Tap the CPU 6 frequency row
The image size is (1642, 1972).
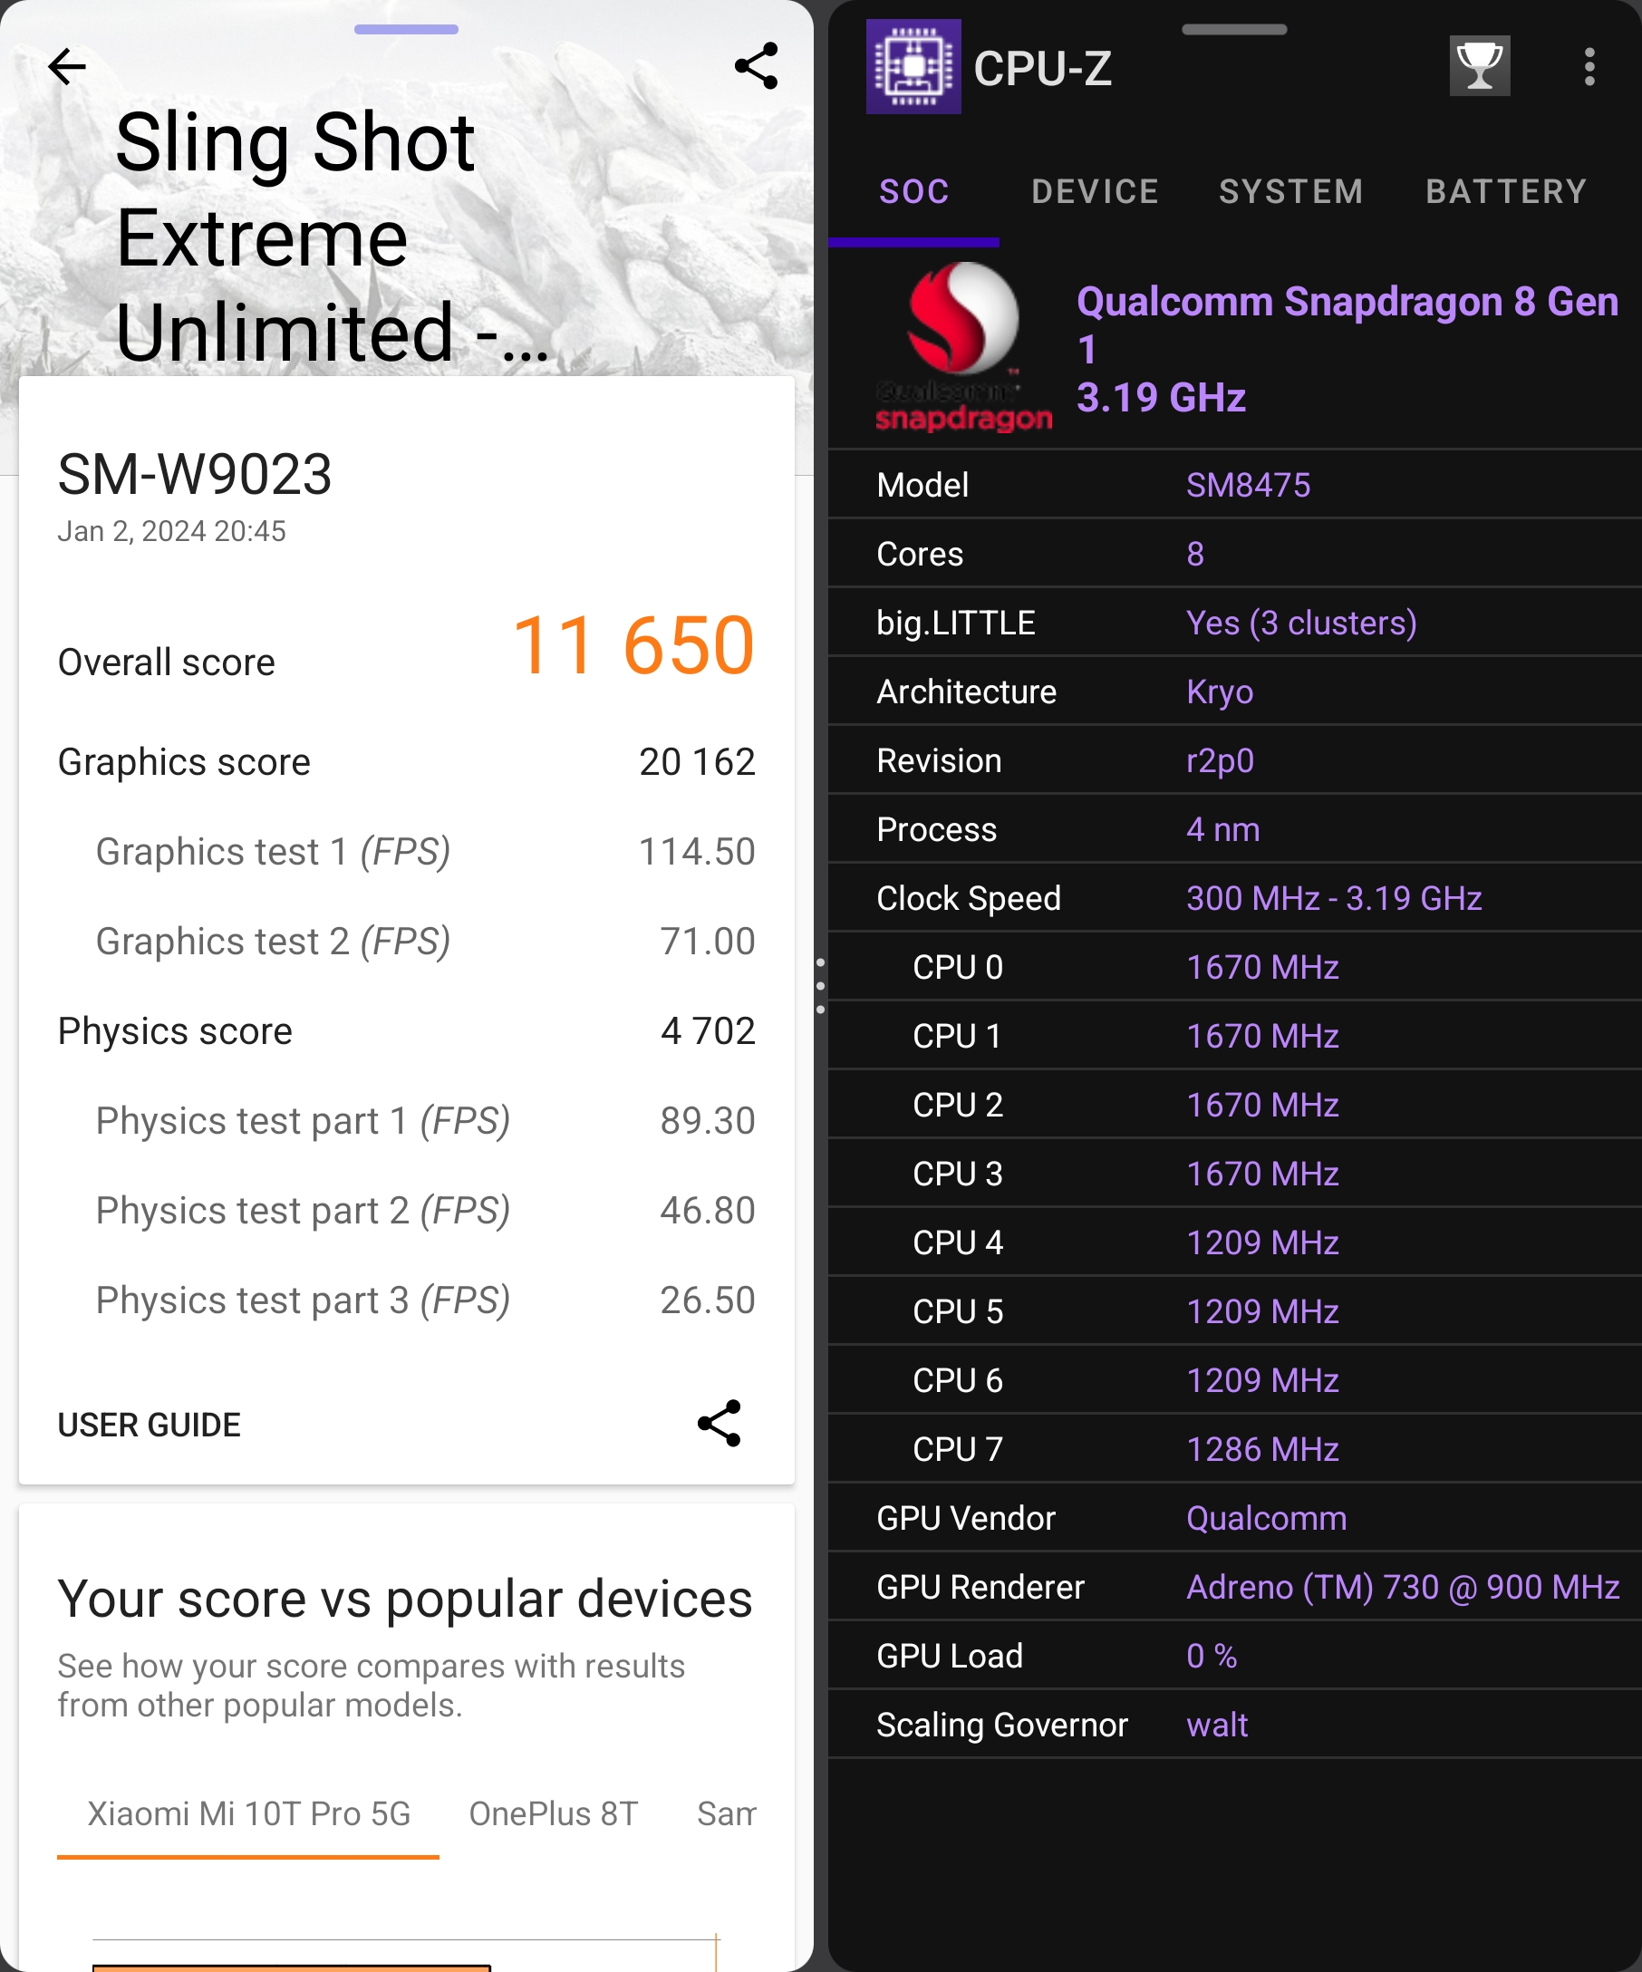(1233, 1380)
